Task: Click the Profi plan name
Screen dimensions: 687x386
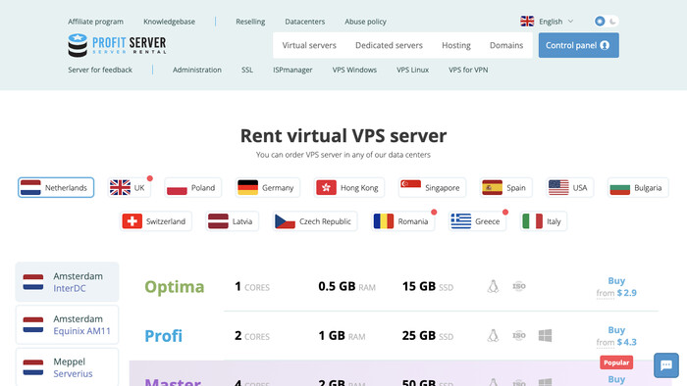Action: click(x=164, y=336)
